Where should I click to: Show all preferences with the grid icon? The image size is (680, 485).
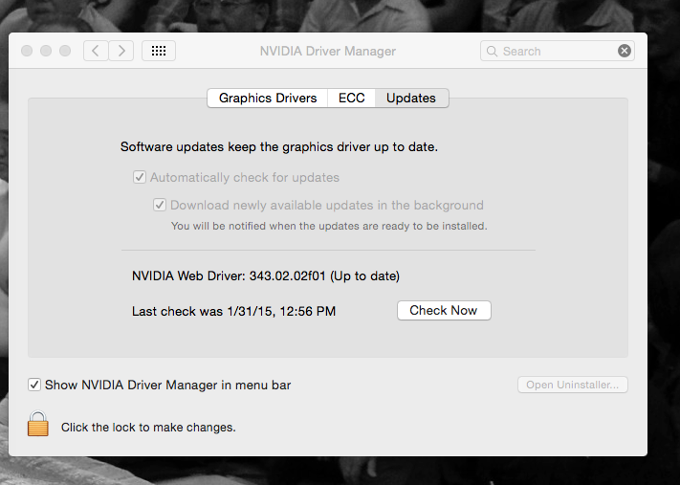coord(159,52)
